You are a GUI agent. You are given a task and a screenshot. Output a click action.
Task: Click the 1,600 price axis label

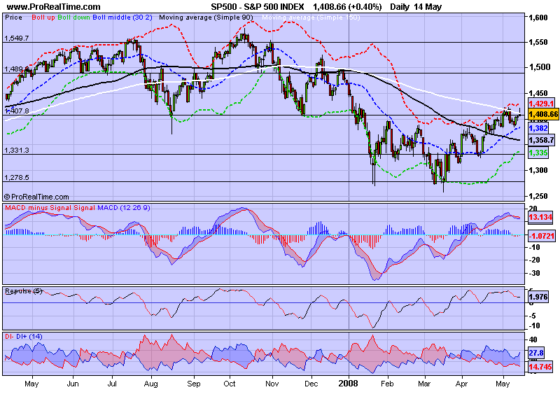[538, 18]
